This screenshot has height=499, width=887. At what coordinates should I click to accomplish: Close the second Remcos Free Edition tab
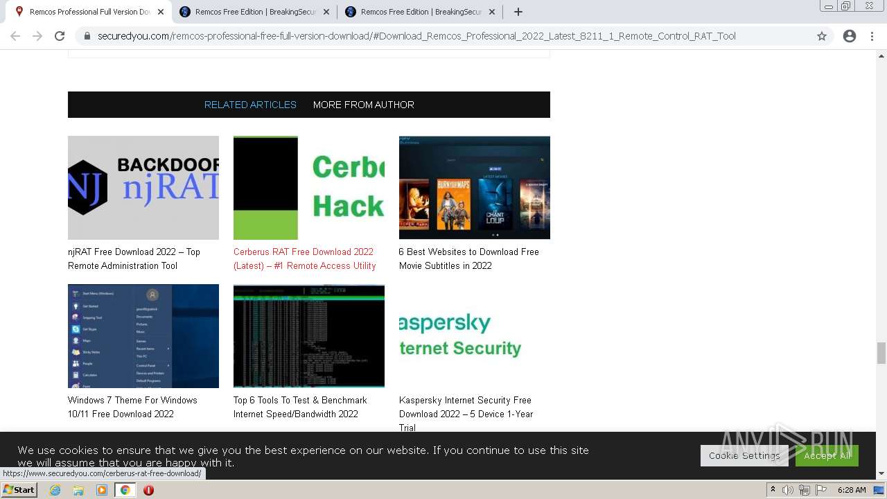(326, 12)
